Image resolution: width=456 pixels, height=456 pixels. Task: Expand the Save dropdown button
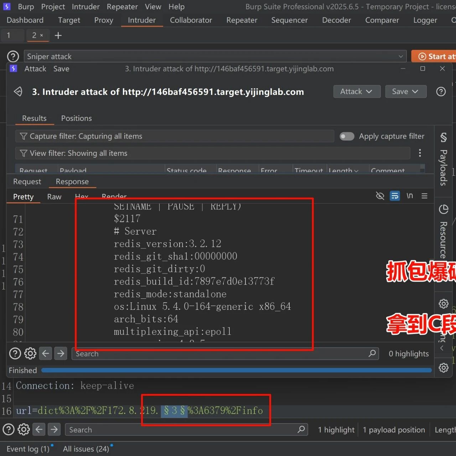tap(406, 92)
